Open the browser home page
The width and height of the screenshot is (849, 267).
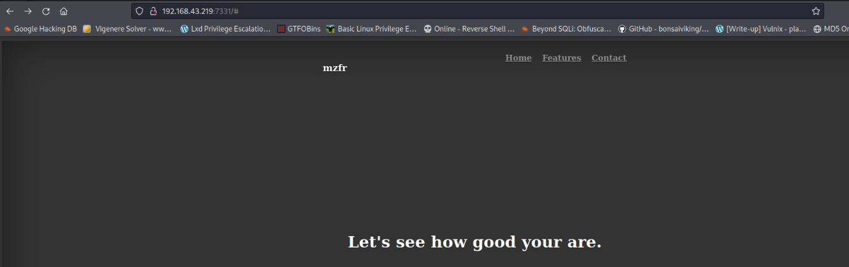[64, 11]
